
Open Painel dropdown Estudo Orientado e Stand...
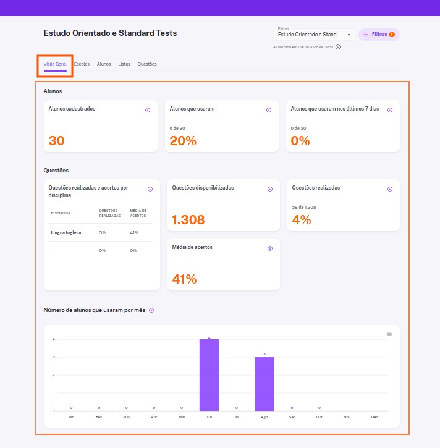314,35
